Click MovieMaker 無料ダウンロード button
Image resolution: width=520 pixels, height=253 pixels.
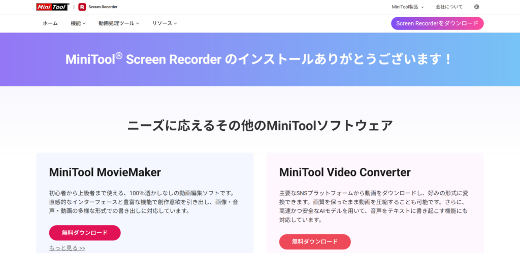[85, 233]
